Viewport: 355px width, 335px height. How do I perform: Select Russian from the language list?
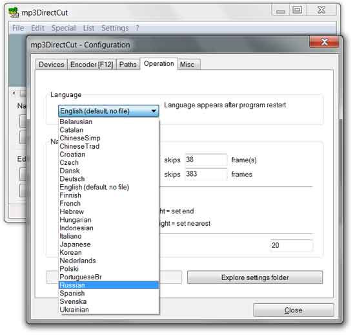click(108, 285)
